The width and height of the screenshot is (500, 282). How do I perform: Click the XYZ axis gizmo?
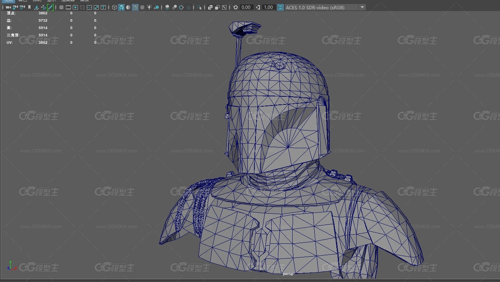(12, 266)
